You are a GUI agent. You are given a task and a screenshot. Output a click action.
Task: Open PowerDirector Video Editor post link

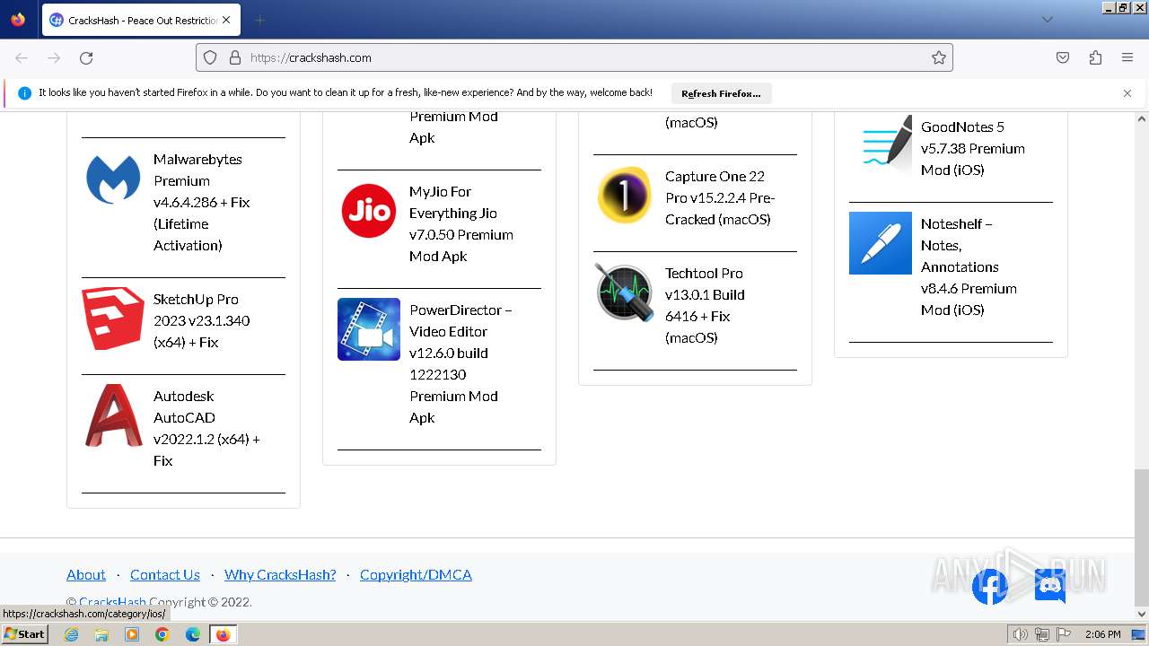(460, 363)
